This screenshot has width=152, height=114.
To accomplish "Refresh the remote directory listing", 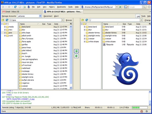I will pyautogui.click(x=87, y=20).
